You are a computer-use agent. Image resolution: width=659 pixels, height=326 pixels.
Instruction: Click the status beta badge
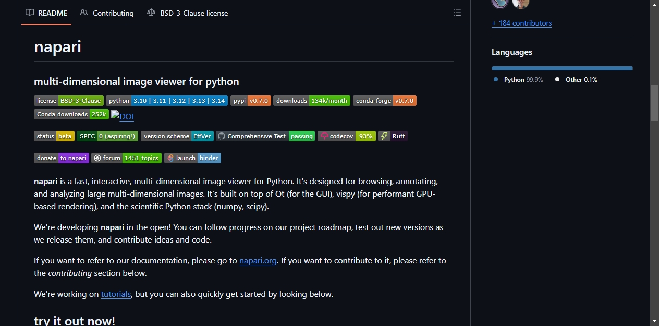point(54,136)
